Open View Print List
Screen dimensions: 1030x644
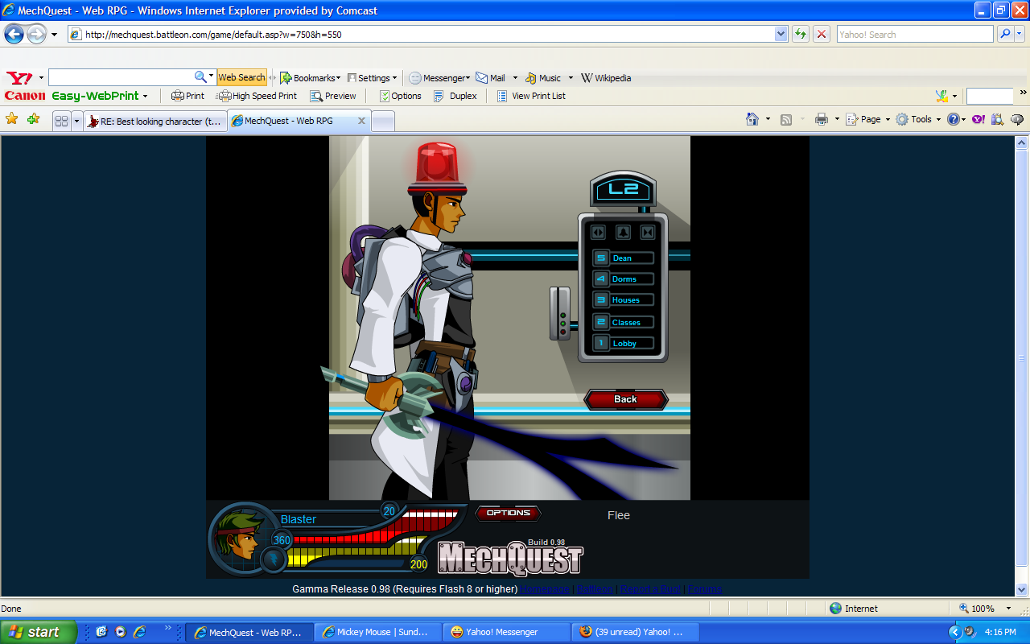[531, 96]
